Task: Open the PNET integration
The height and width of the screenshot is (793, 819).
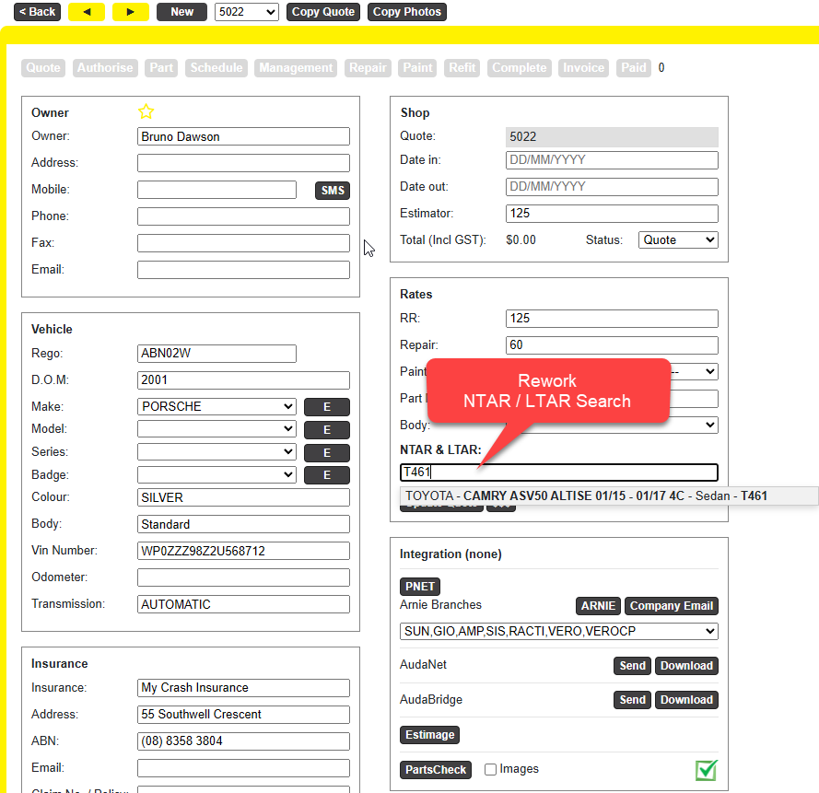Action: (420, 587)
